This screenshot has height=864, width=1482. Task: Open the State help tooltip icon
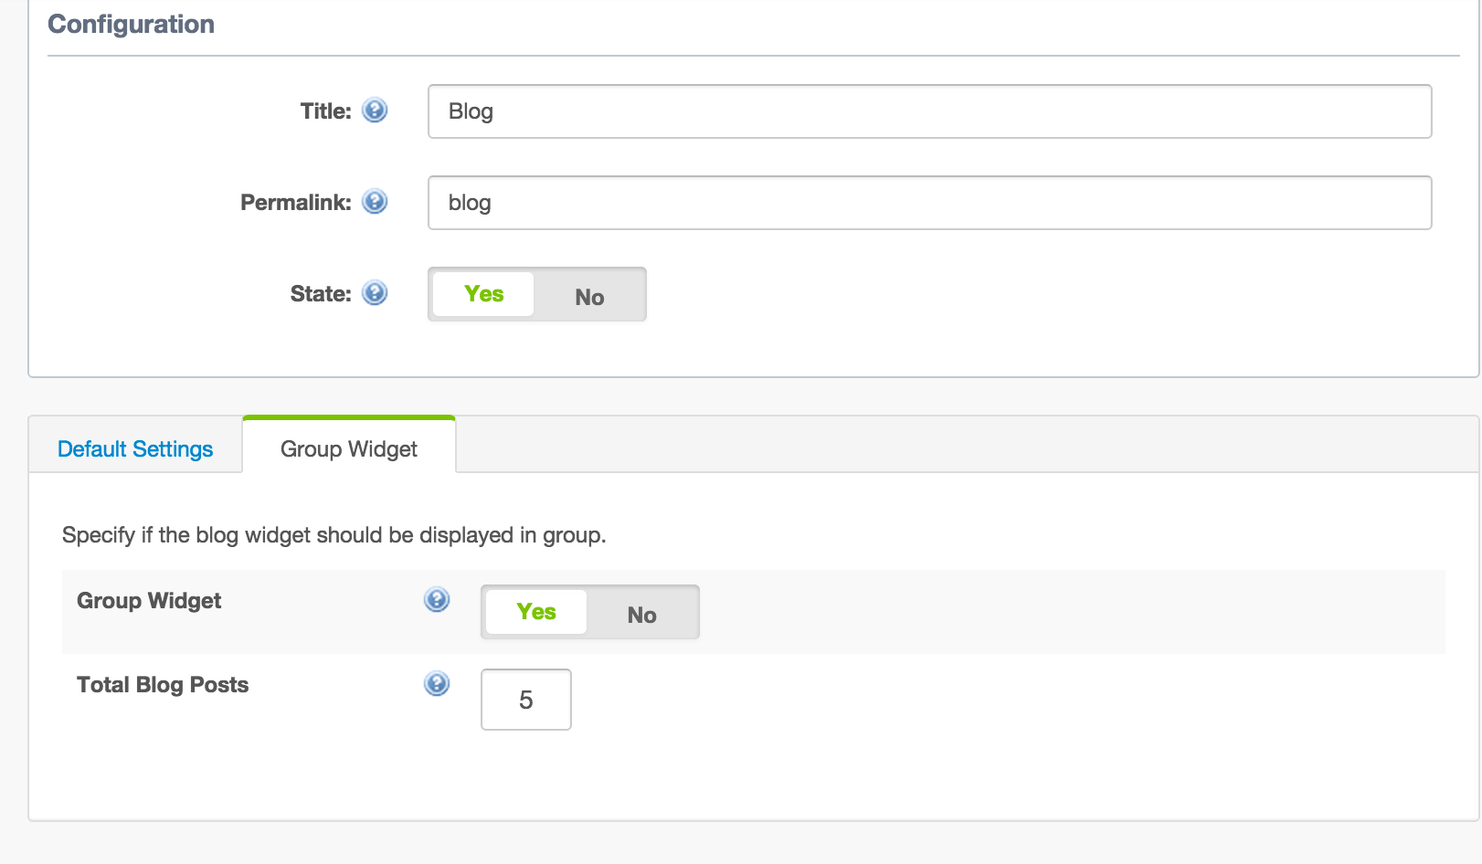click(x=375, y=293)
